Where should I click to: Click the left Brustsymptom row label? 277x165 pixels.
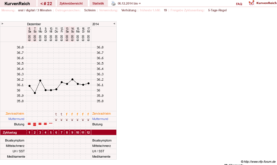coord(15,140)
